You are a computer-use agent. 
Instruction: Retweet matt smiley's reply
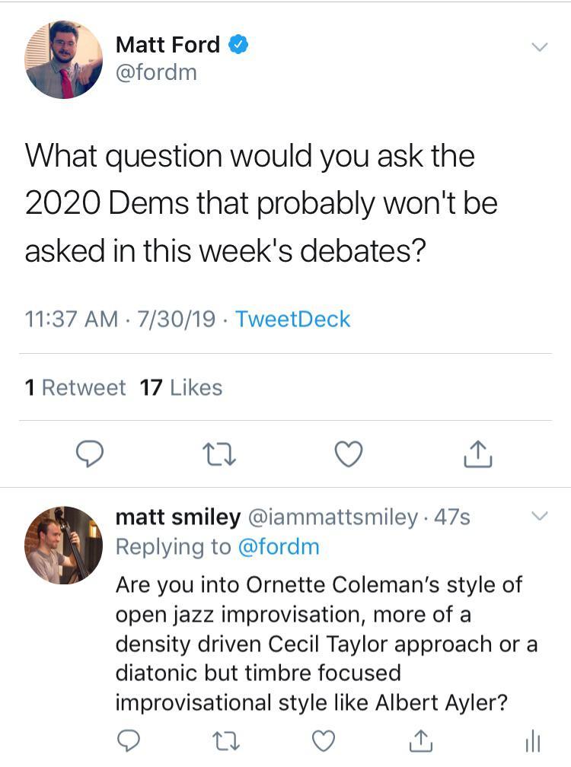(225, 740)
